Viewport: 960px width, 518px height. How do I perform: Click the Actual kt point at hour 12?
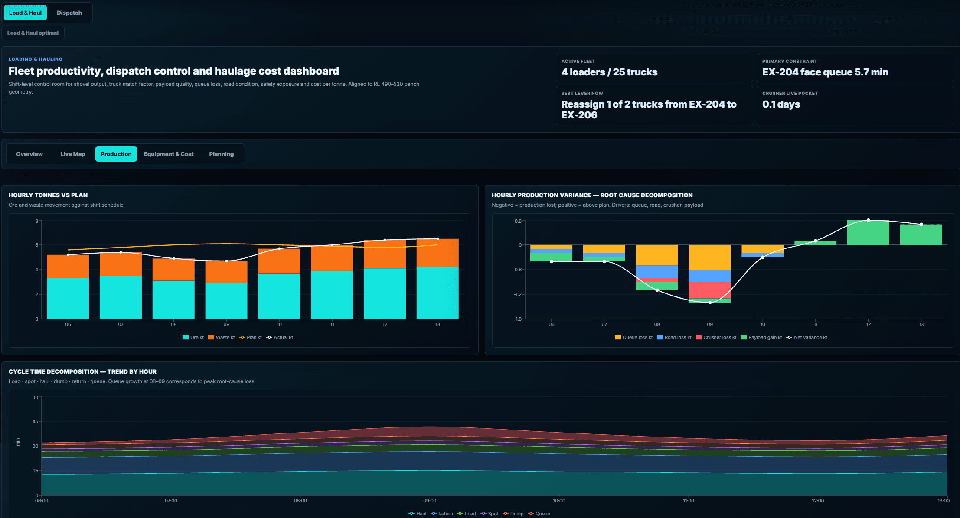point(385,240)
